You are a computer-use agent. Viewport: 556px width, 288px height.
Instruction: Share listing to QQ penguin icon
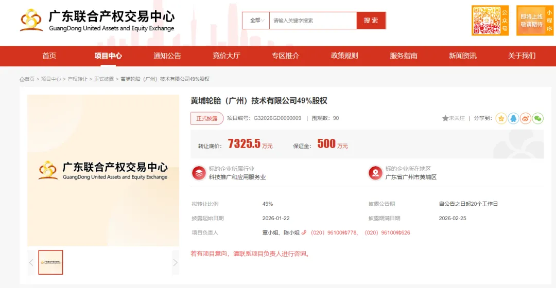coord(513,118)
